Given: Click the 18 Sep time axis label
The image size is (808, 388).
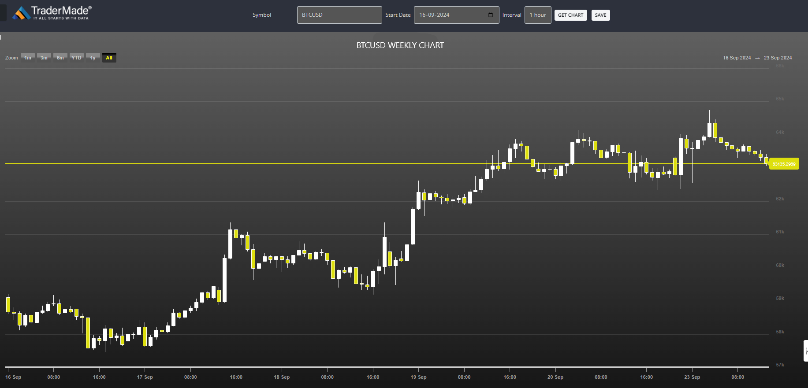Looking at the screenshot, I should (x=282, y=377).
